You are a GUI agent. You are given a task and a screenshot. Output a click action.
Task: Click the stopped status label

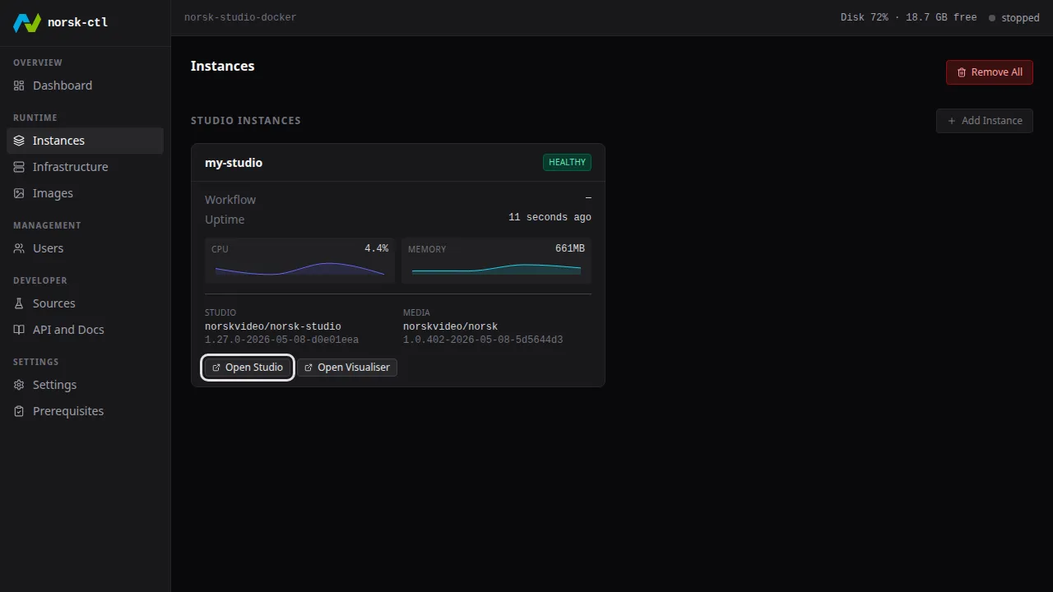pyautogui.click(x=1020, y=18)
